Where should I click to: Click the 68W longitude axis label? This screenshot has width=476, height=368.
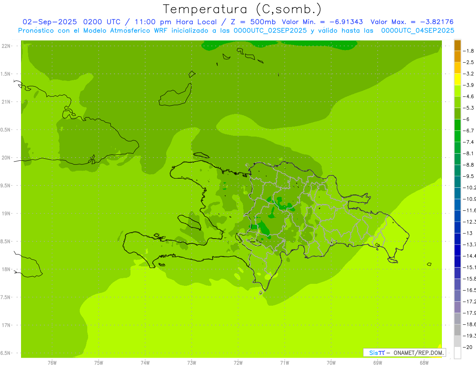click(x=424, y=363)
